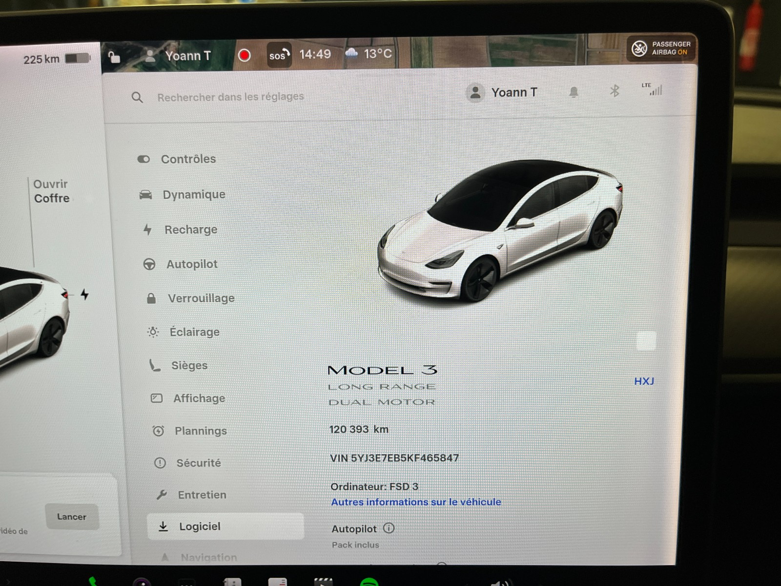The image size is (781, 586).
Task: Tap the SOS emergency call icon
Action: 279,55
